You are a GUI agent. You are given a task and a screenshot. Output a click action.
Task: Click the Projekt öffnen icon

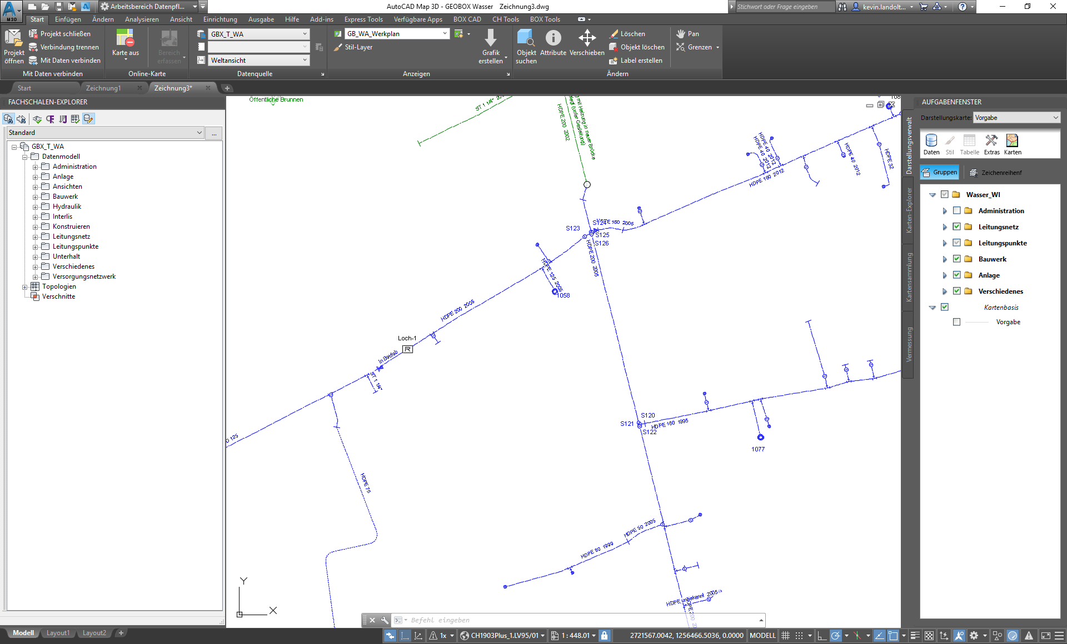coord(13,46)
